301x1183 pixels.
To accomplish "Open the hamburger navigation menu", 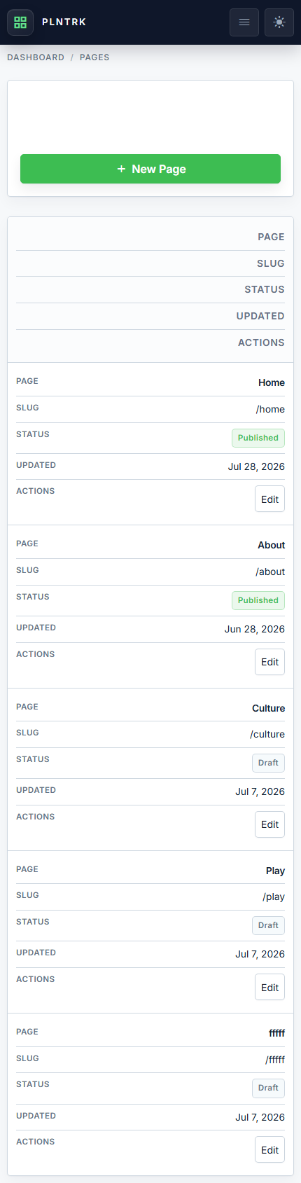I will (244, 22).
